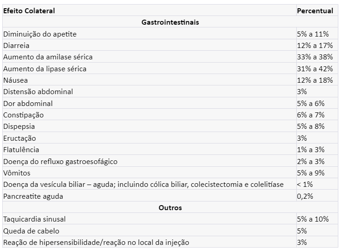Click the 'Vômitos' row label
The image size is (342, 249).
click(x=16, y=173)
